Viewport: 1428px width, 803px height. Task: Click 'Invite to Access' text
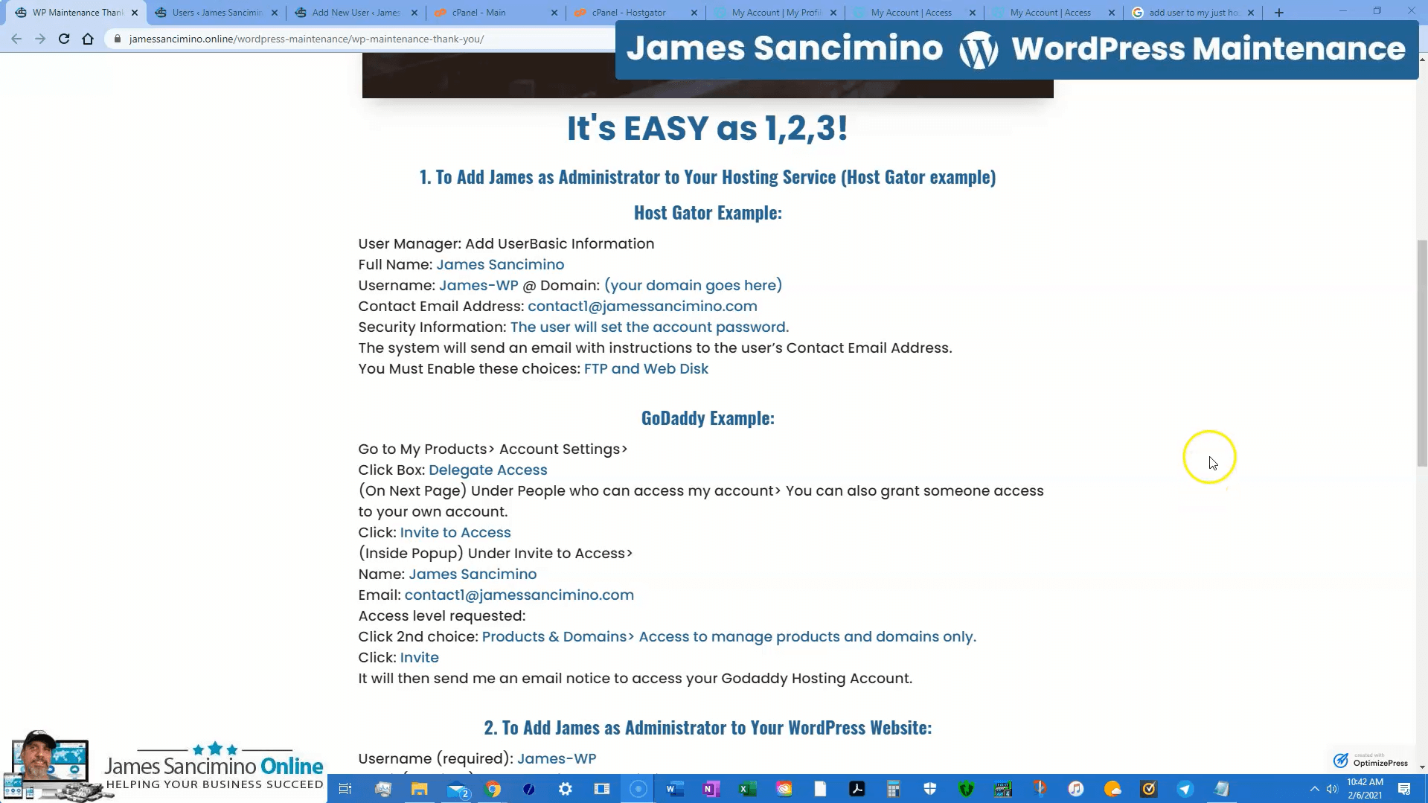point(455,533)
